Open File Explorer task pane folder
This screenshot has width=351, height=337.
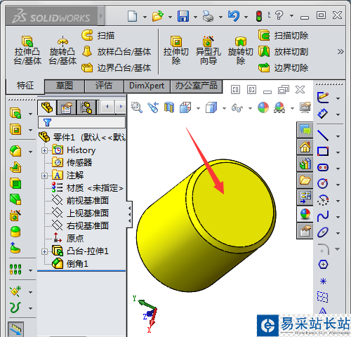(x=305, y=180)
